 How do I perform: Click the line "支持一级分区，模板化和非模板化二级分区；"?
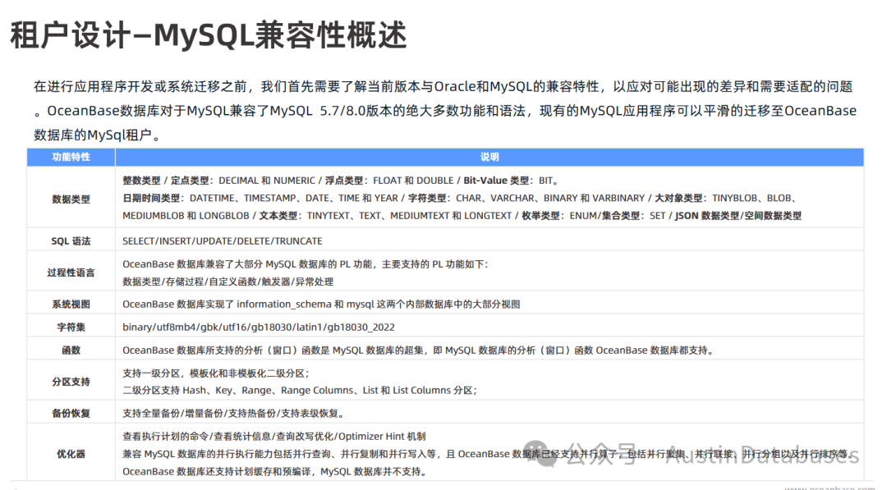[x=216, y=373]
